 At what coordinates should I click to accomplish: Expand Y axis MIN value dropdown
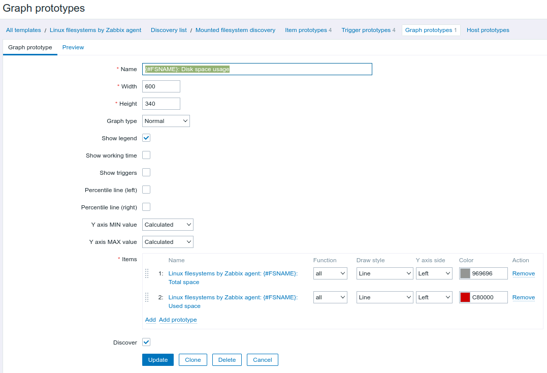pos(168,225)
